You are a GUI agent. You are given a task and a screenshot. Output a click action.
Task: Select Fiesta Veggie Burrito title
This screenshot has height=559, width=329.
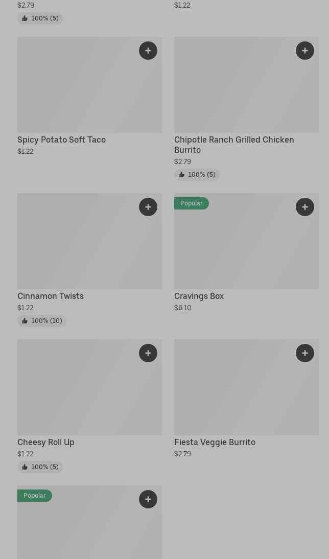215,442
